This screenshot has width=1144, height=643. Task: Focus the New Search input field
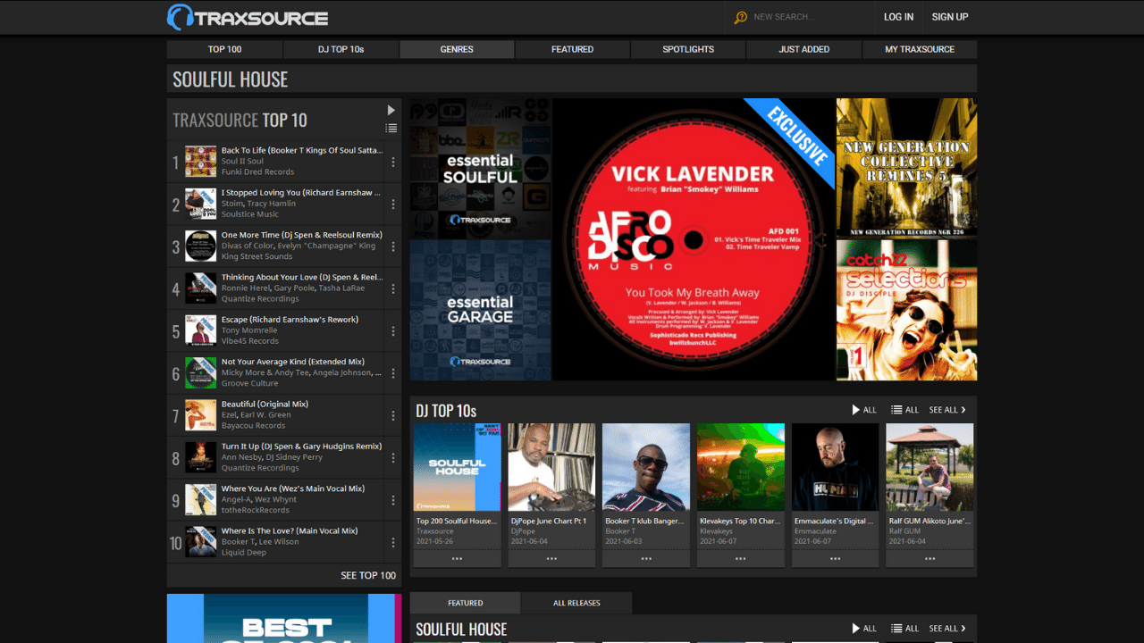[x=802, y=17]
